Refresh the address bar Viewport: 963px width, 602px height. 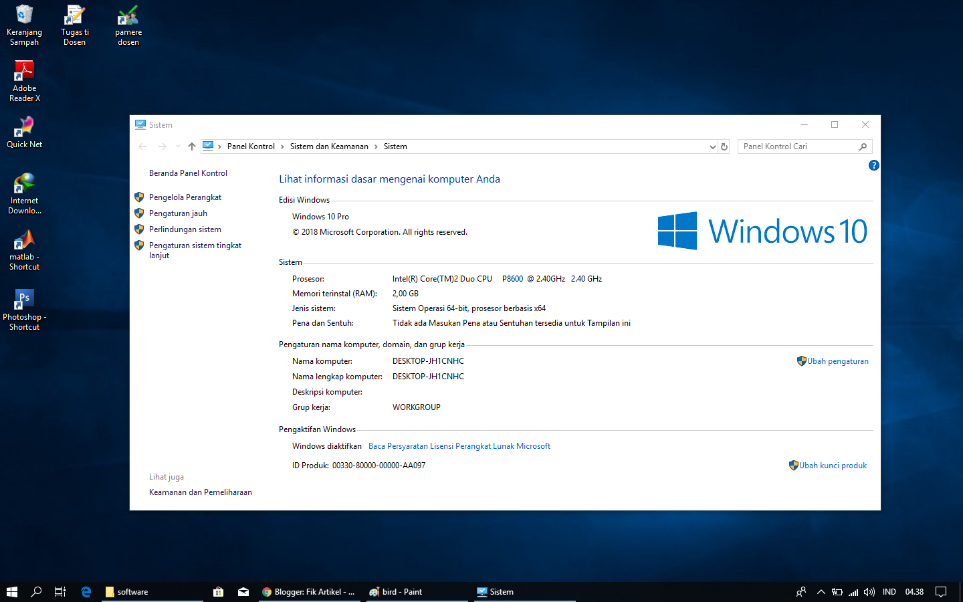[724, 146]
